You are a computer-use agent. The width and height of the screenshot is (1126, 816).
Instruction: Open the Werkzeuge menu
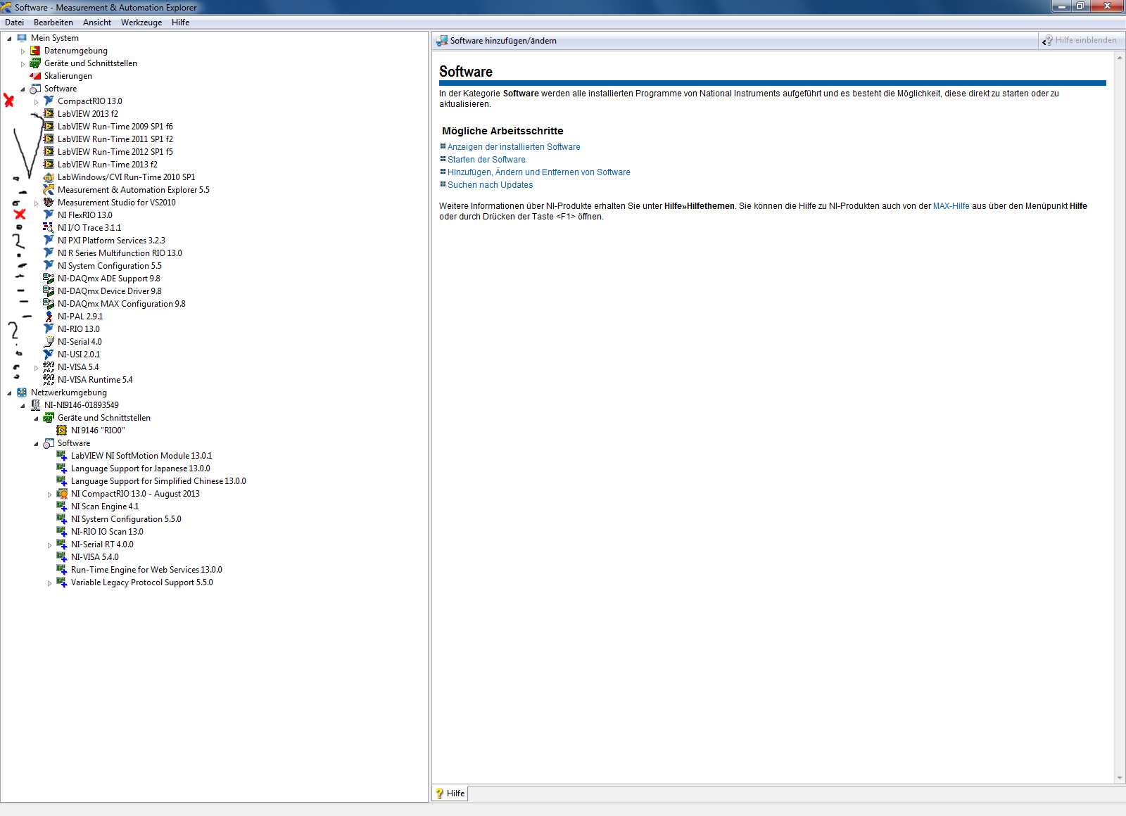pos(141,23)
